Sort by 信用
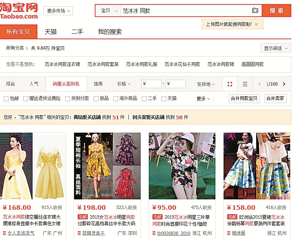Image resolution: width=295 pixels, height=239 pixels. pos(98,84)
